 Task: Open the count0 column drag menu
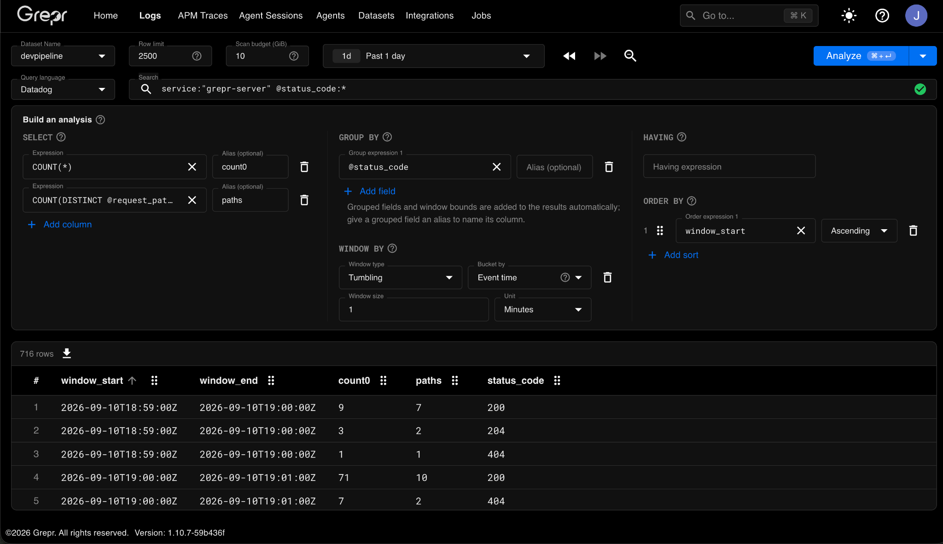pyautogui.click(x=383, y=381)
